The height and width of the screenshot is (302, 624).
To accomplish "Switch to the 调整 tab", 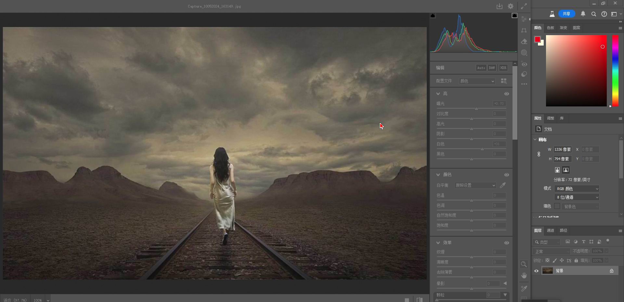I will [551, 118].
